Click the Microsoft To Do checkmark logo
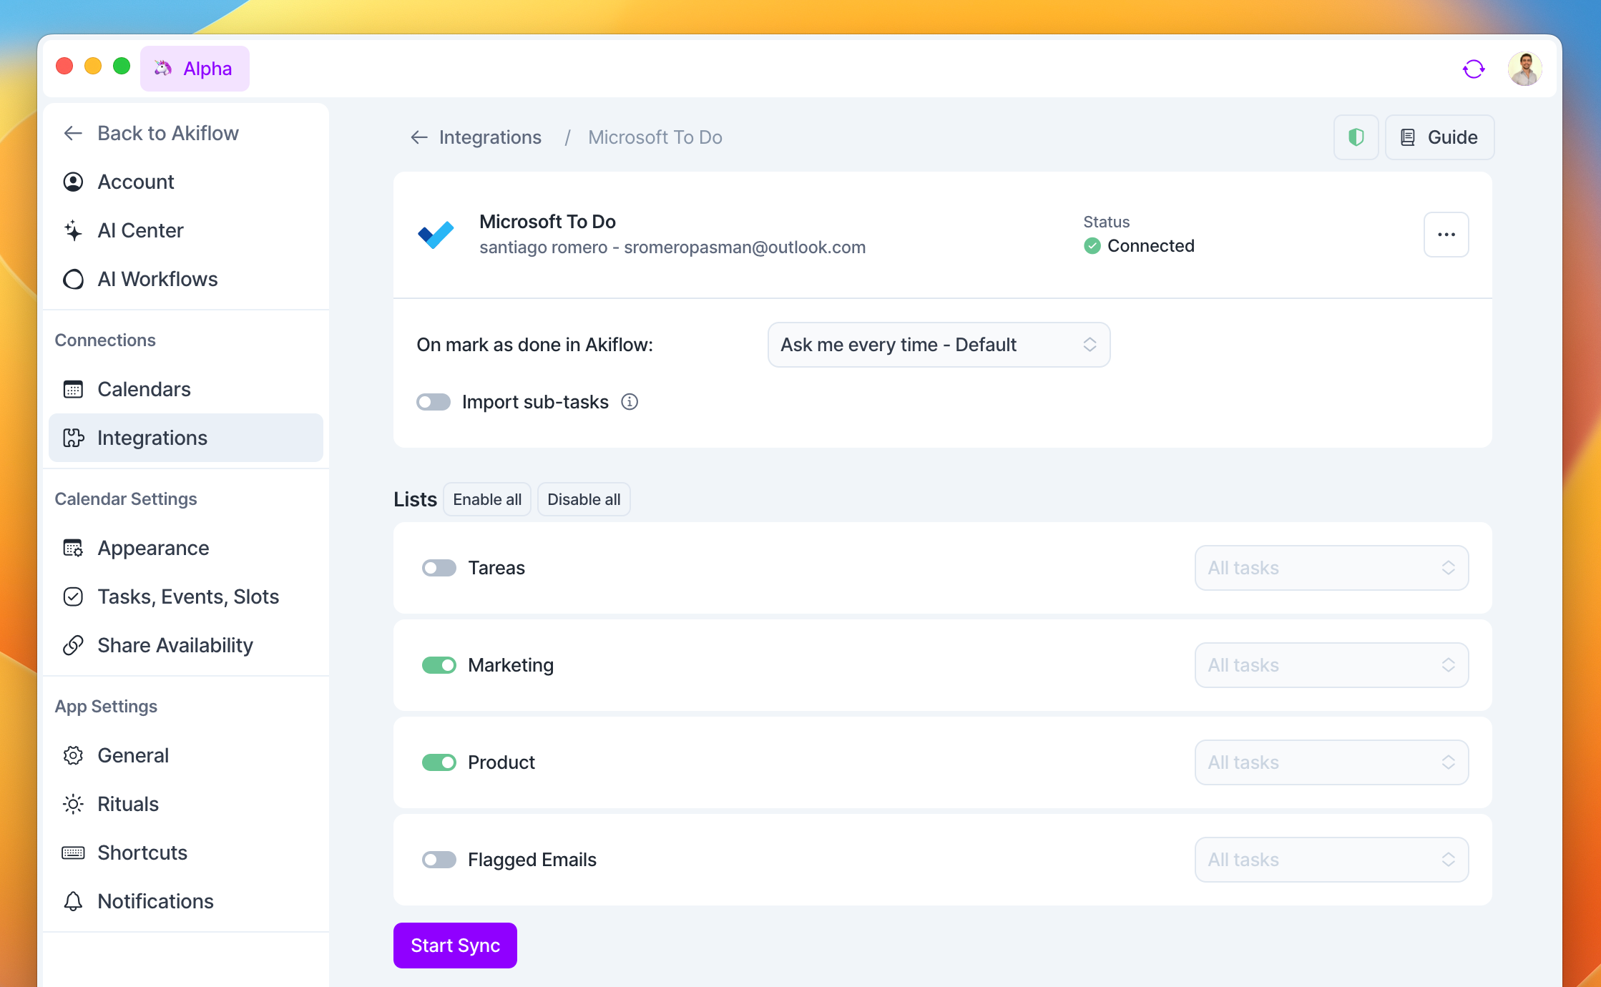The width and height of the screenshot is (1601, 987). 436,235
